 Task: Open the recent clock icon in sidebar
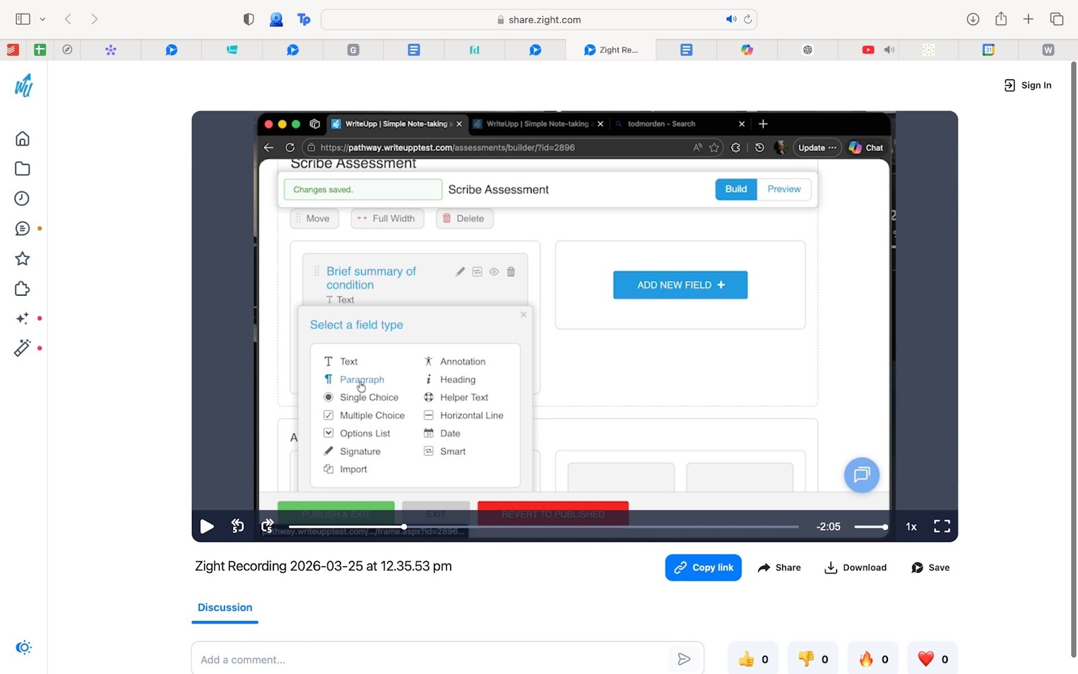[x=22, y=198]
